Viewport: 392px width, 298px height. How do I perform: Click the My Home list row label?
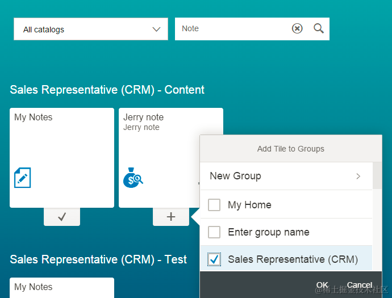249,205
